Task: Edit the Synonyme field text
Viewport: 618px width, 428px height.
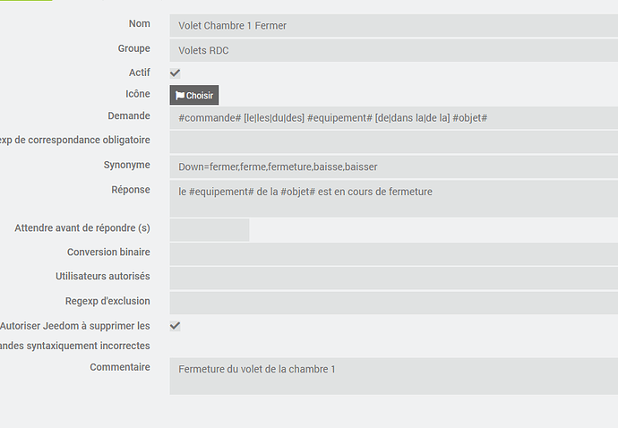Action: [x=392, y=167]
